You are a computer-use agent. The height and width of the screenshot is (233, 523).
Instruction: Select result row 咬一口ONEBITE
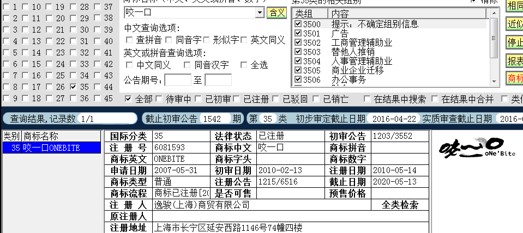point(52,148)
